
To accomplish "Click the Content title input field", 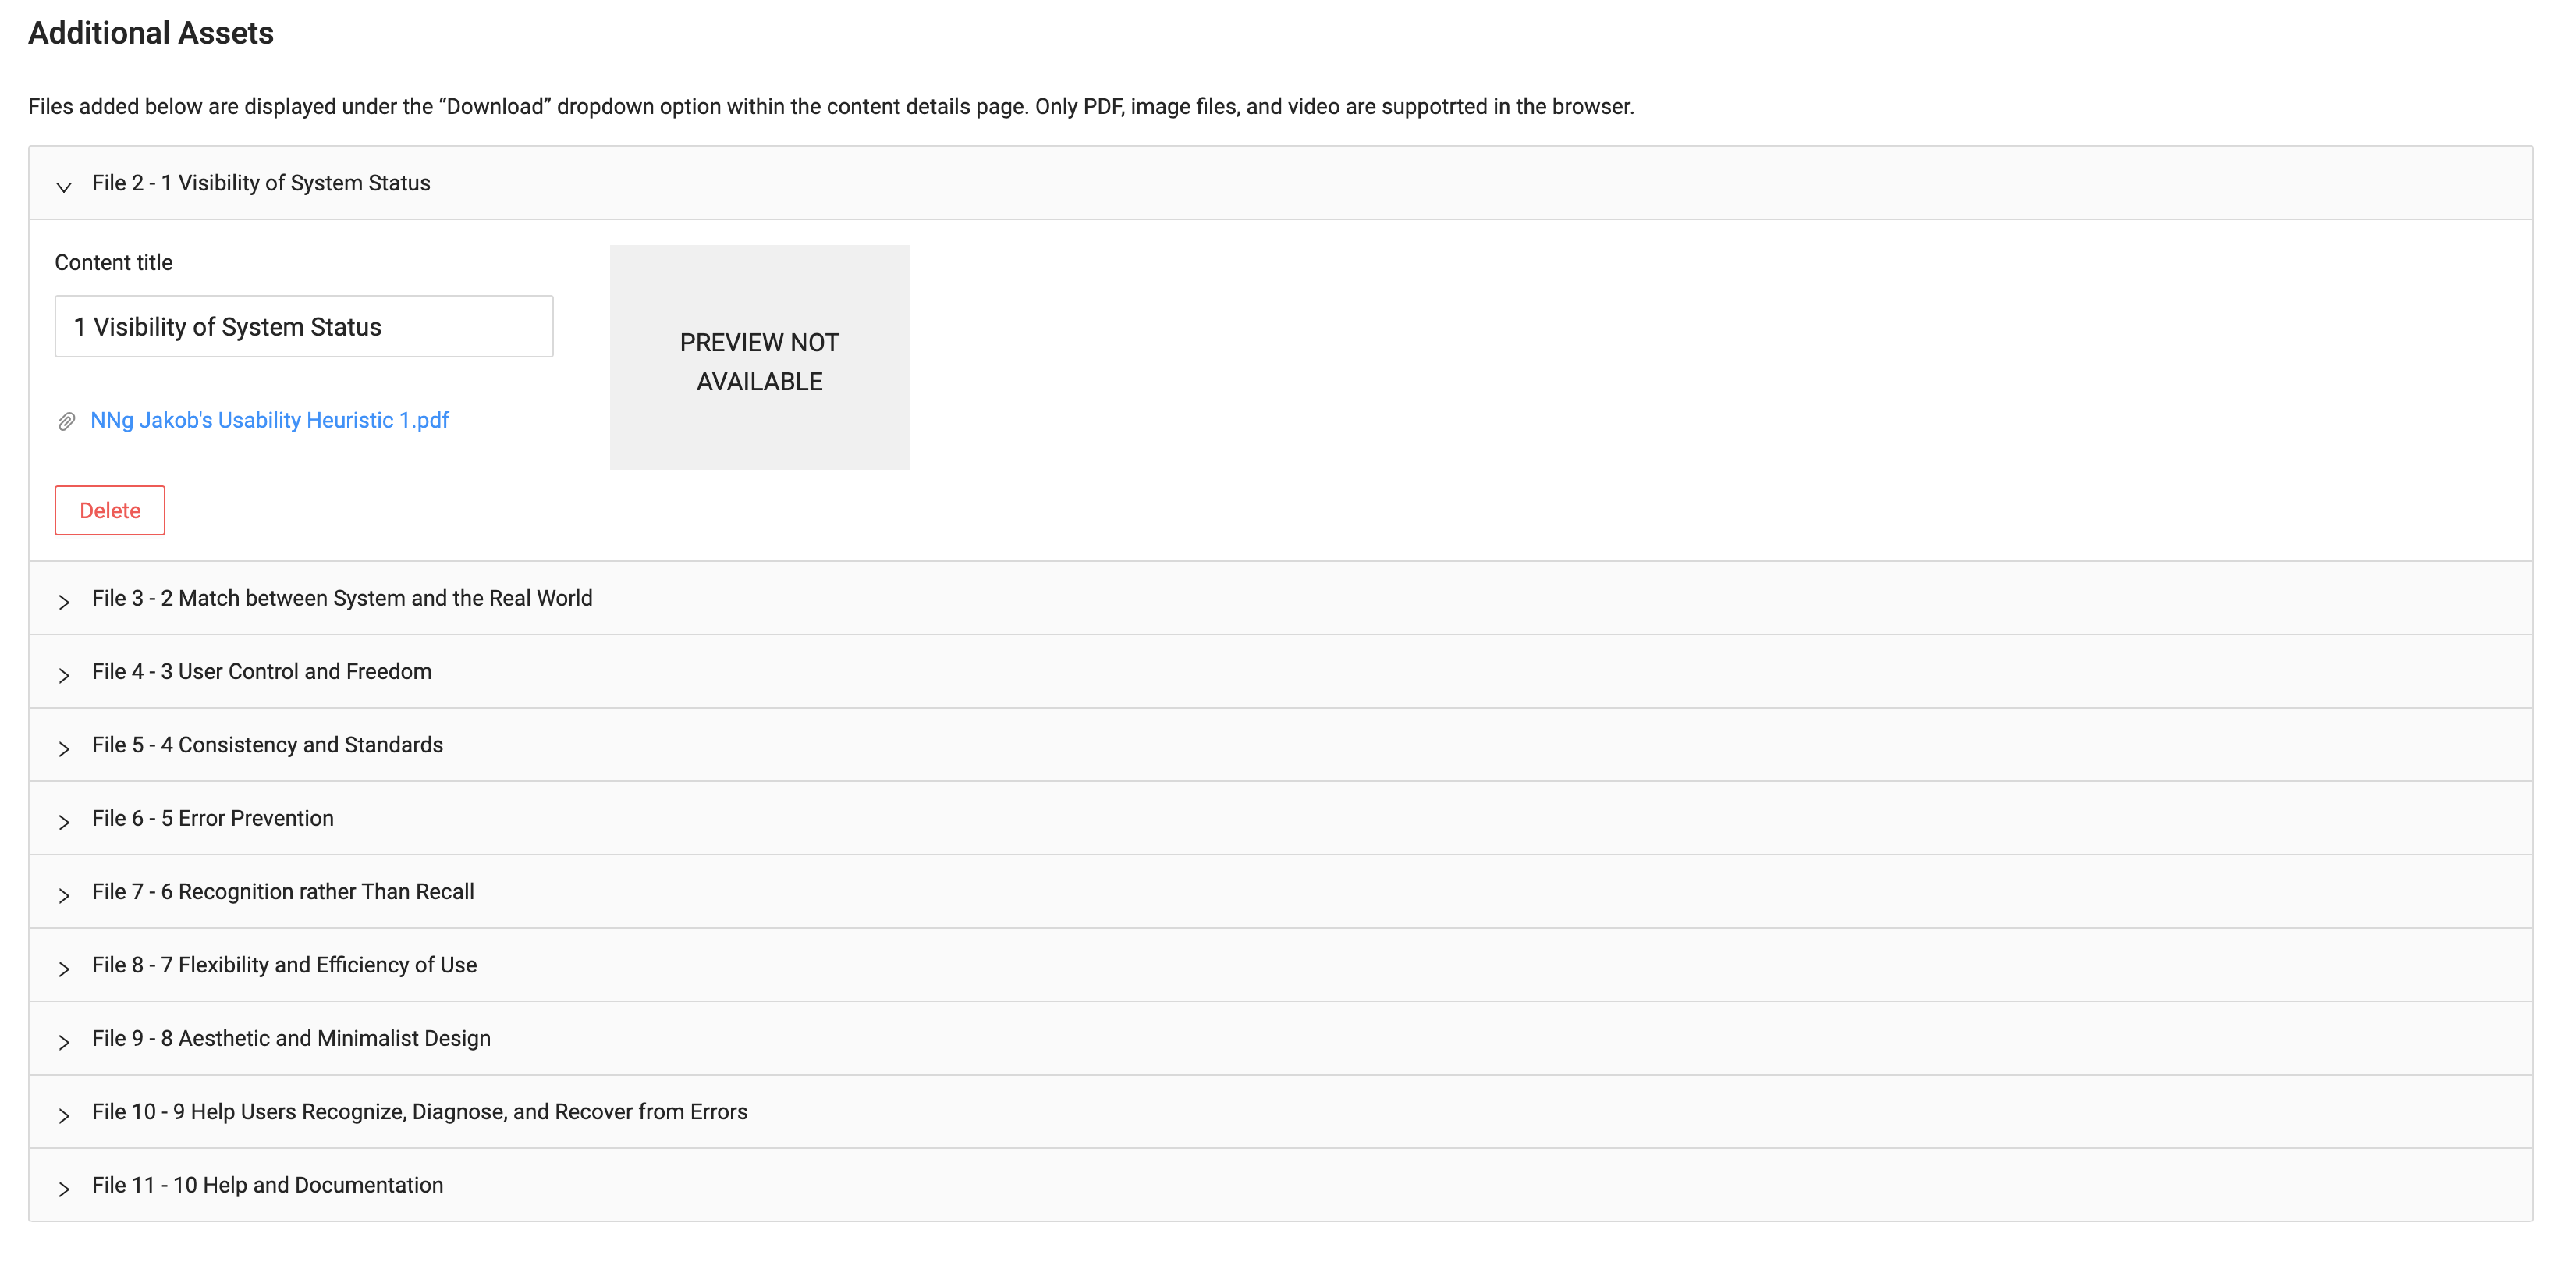I will pos(303,326).
